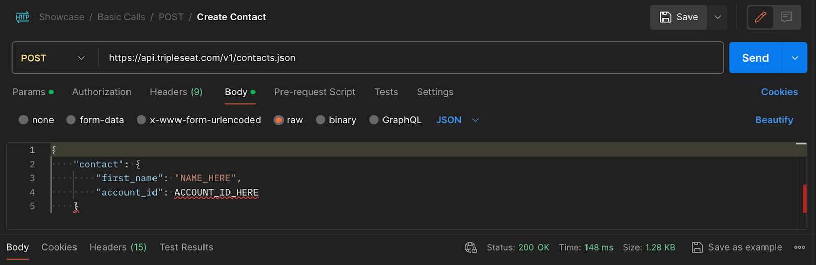Choose the GraphQL body radio option
The image size is (816, 265).
pos(374,120)
